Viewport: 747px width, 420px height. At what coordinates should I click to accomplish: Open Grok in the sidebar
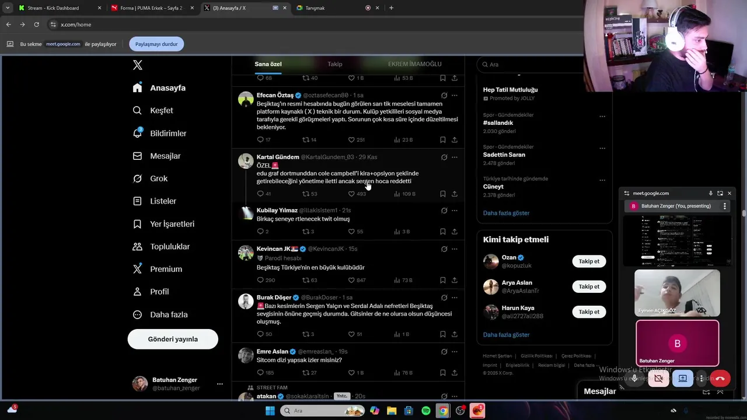(x=150, y=178)
